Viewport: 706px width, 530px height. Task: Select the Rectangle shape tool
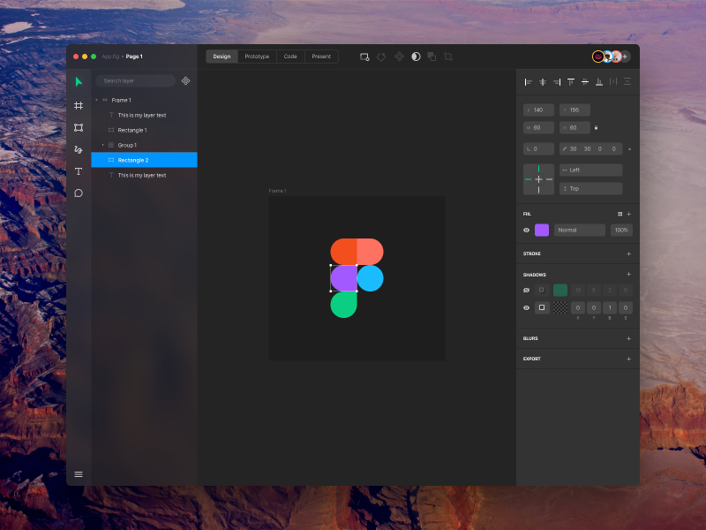coord(79,127)
